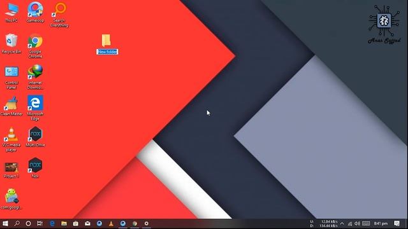Open VLC cone icon on the taskbar

point(111,223)
